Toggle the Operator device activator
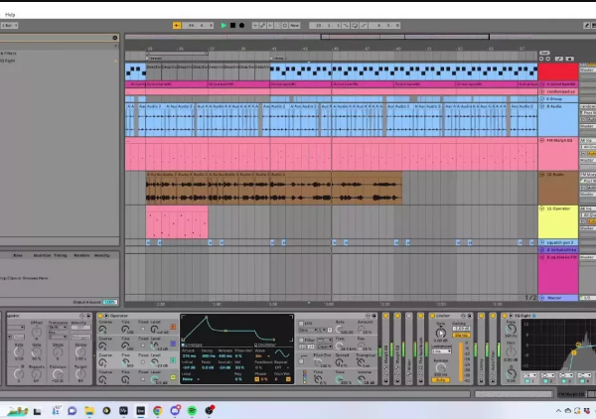Image resolution: width=596 pixels, height=419 pixels. click(101, 316)
